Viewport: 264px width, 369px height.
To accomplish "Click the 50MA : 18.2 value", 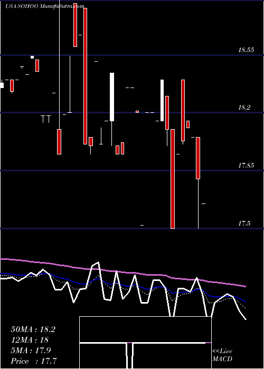I will point(33,329).
